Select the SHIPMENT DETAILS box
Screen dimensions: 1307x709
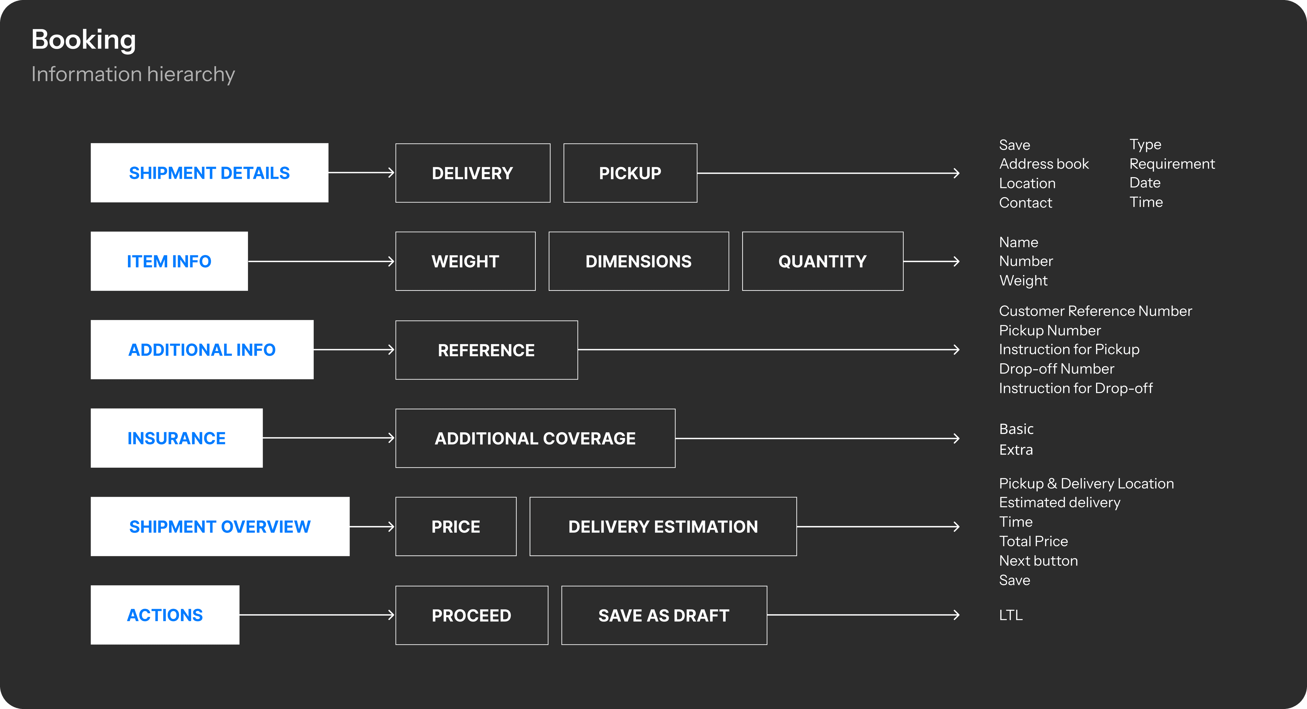pyautogui.click(x=210, y=173)
